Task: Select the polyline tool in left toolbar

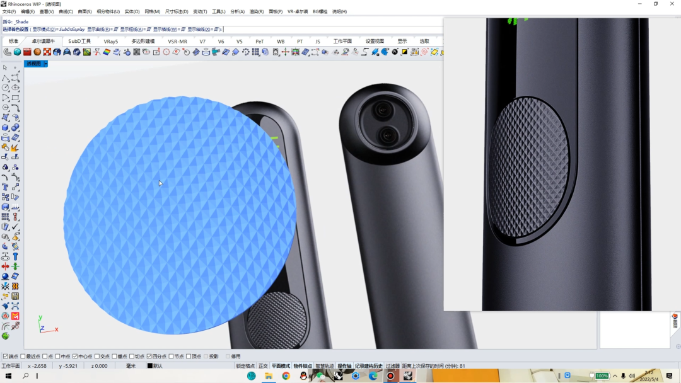Action: [x=5, y=77]
